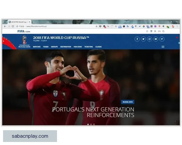The width and height of the screenshot is (182, 145).
Task: Open FIFA YouTube channel icon
Action: pos(156,39)
